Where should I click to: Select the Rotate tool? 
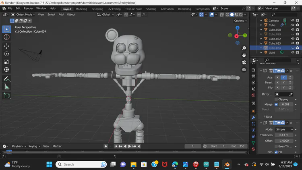6,54
